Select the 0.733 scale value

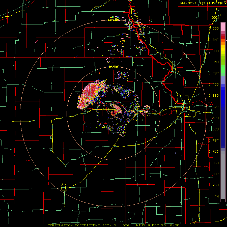point(214,84)
